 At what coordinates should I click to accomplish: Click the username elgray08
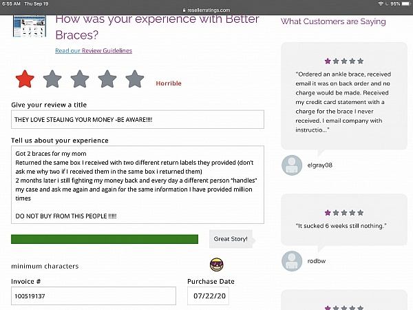320,165
